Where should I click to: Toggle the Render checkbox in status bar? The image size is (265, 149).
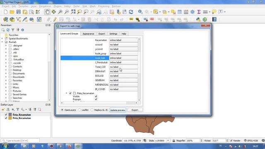pos(231,141)
